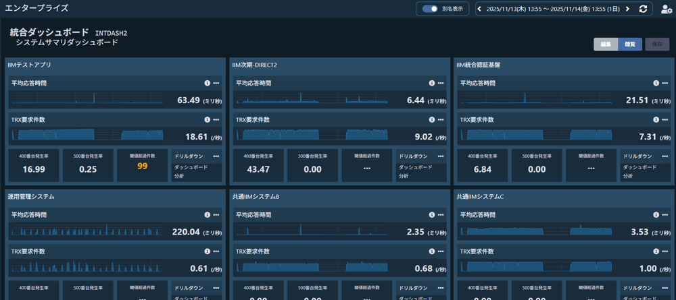Select 分析 under IIM次期-DIRECT2 ドリルダウン

click(x=404, y=176)
